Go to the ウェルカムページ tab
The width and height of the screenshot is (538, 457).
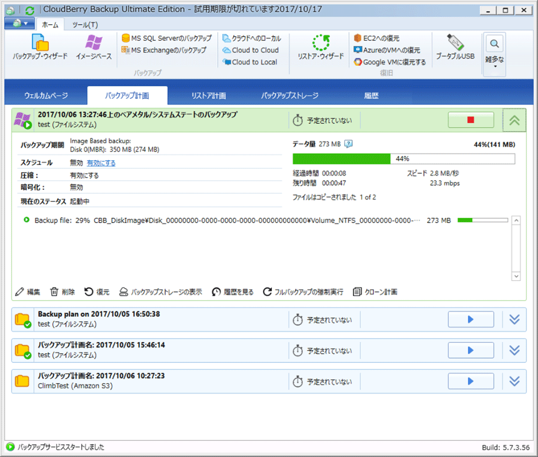[x=46, y=96]
